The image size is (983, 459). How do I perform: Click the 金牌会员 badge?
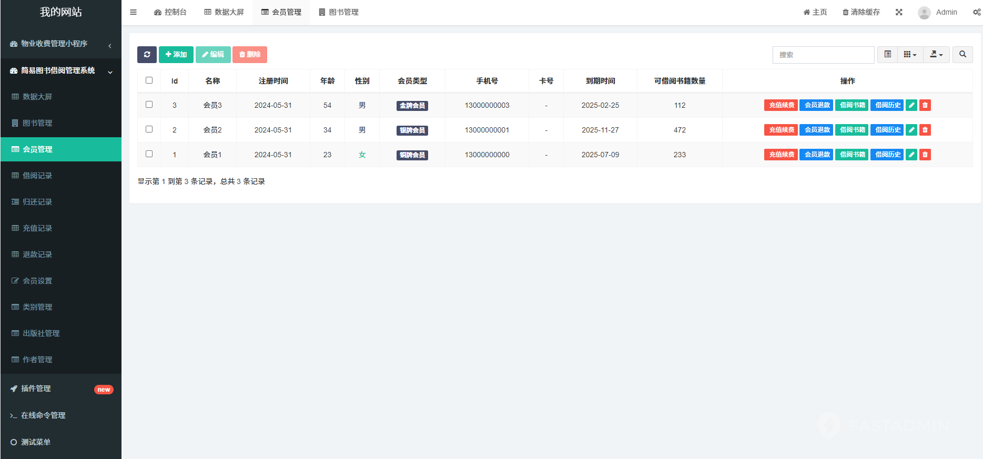click(x=412, y=106)
